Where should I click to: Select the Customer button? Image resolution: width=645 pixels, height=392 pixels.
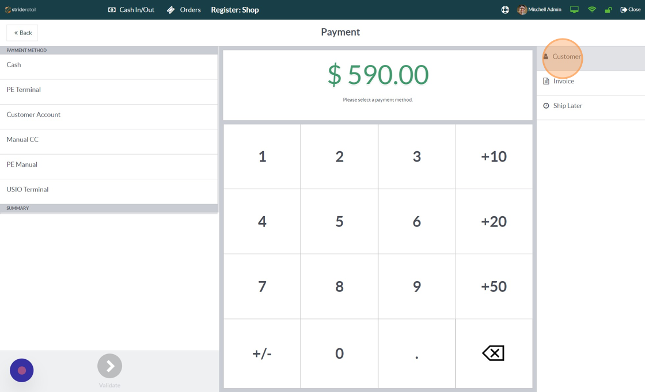[x=591, y=57]
